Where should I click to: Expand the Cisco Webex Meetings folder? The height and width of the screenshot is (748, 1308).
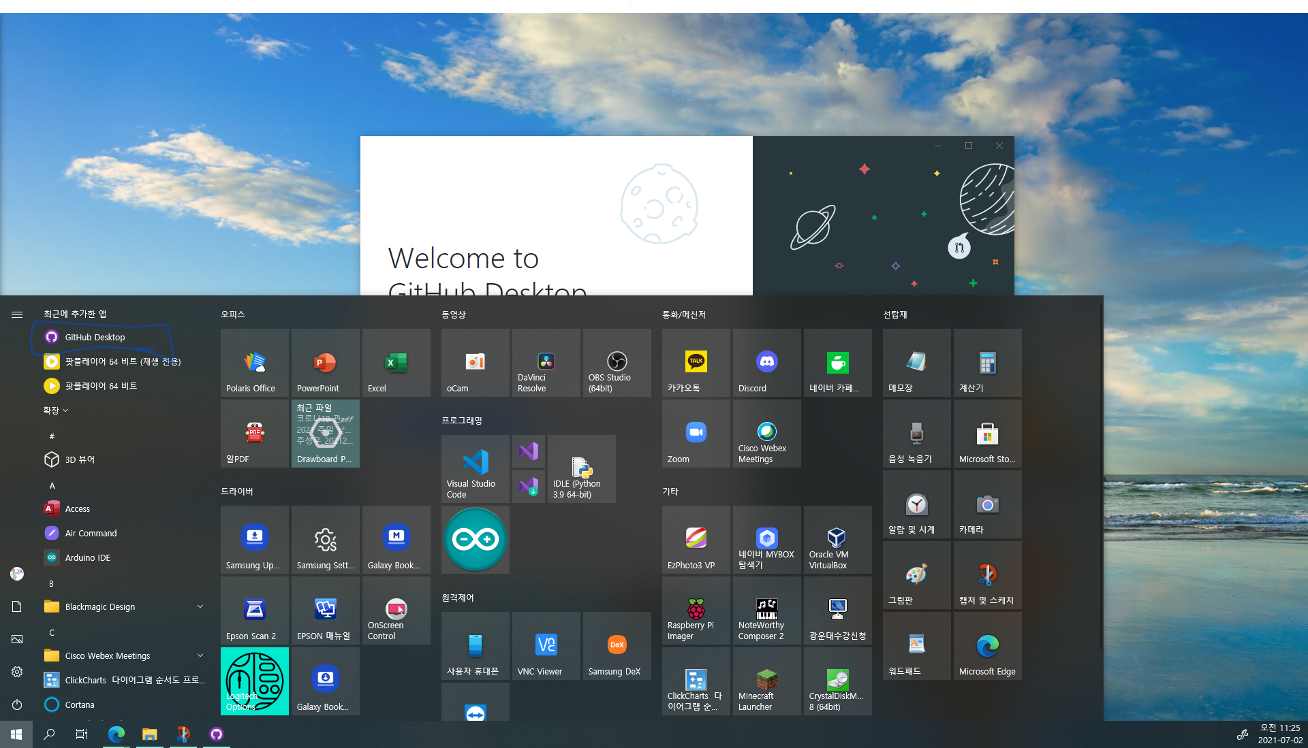pyautogui.click(x=123, y=655)
